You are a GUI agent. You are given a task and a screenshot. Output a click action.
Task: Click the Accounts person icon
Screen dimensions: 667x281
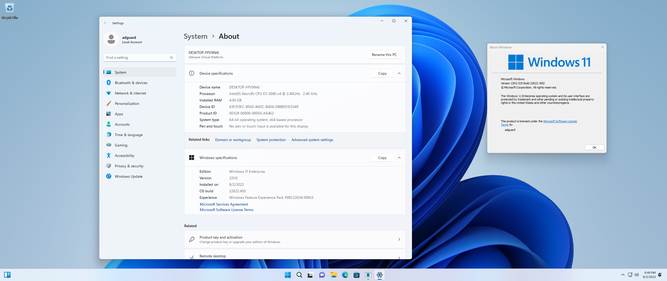point(109,124)
